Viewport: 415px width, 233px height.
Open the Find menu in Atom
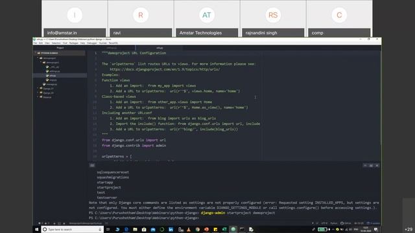coord(65,43)
